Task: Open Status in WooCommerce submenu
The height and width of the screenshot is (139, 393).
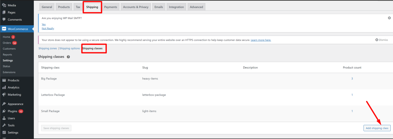Action: point(7,66)
